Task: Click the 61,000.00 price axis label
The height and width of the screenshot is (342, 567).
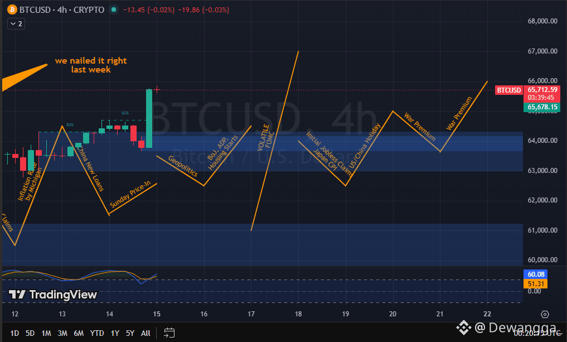Action: [542, 230]
